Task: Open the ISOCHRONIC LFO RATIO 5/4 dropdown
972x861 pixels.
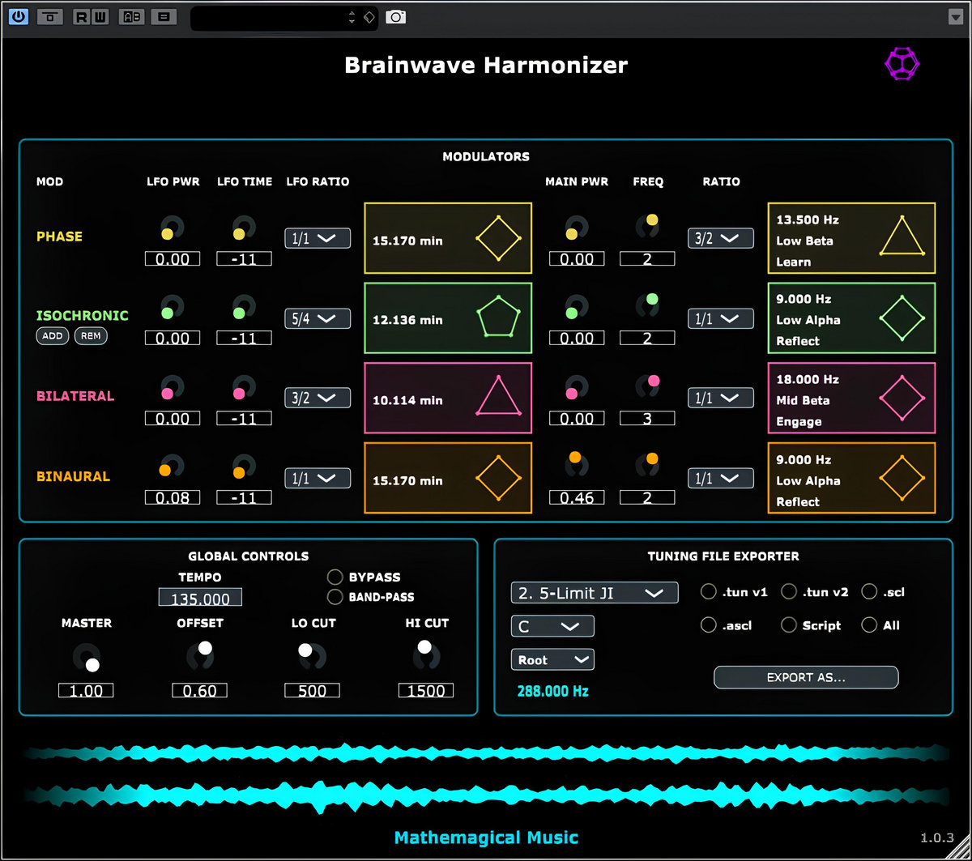Action: pyautogui.click(x=318, y=318)
